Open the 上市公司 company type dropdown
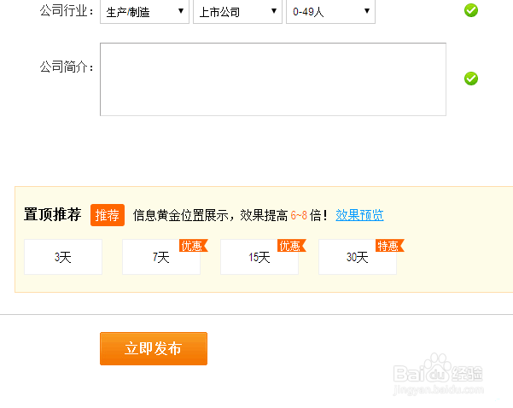Screen dimensions: 513x408 237,12
